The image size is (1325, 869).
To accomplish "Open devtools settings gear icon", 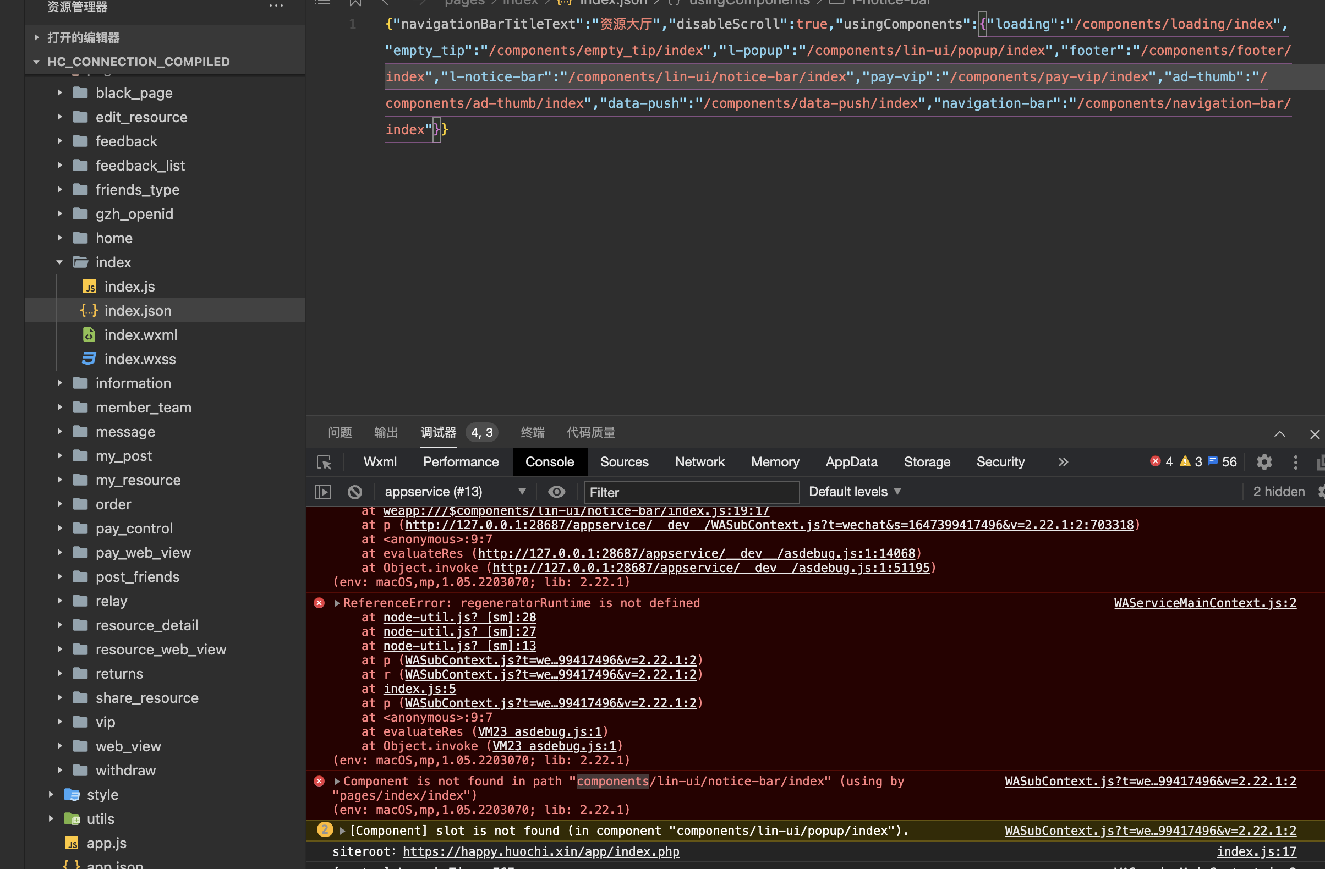I will 1264,462.
